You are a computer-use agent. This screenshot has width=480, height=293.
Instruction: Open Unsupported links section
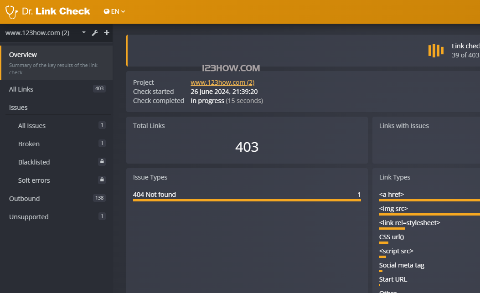pyautogui.click(x=29, y=217)
